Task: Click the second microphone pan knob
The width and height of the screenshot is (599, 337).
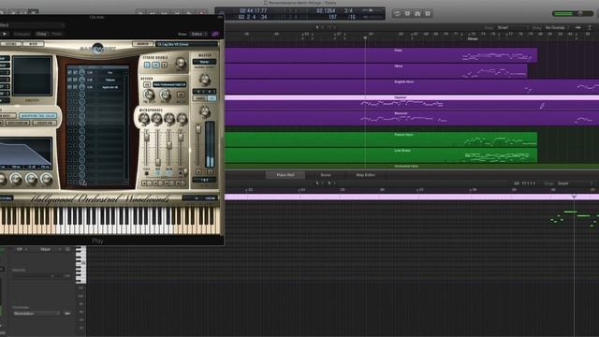Action: pyautogui.click(x=156, y=119)
